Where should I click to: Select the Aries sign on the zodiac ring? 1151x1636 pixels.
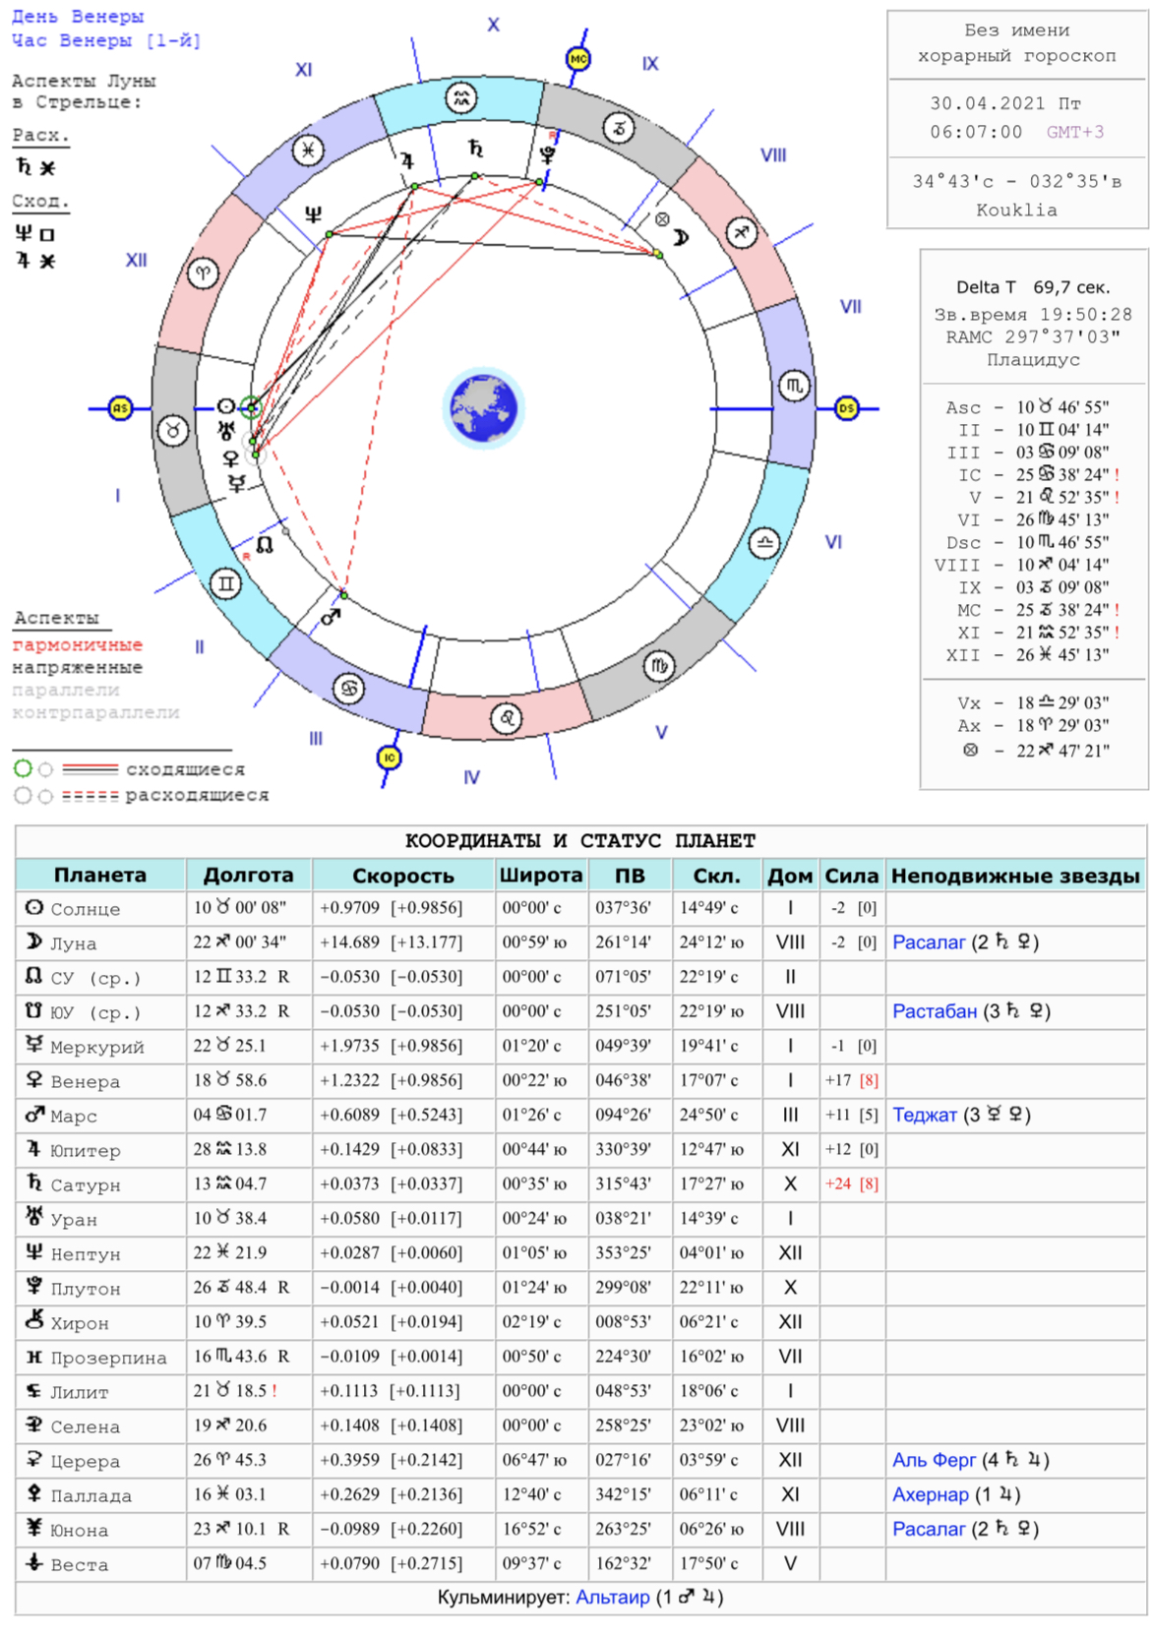coord(203,273)
